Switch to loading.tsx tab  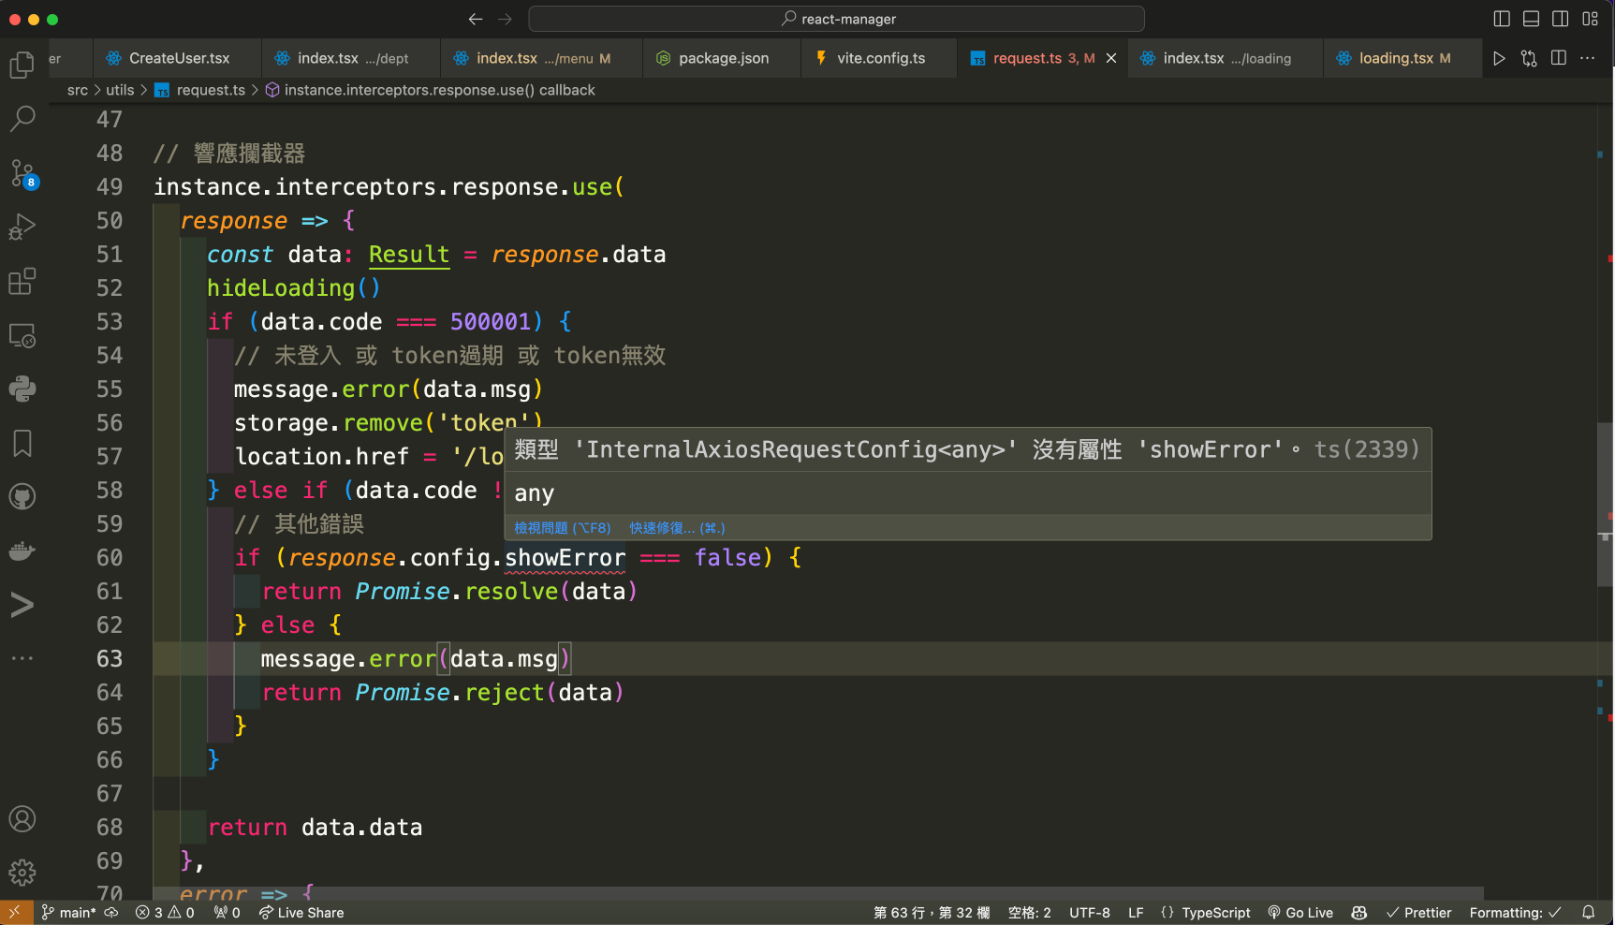(x=1403, y=58)
